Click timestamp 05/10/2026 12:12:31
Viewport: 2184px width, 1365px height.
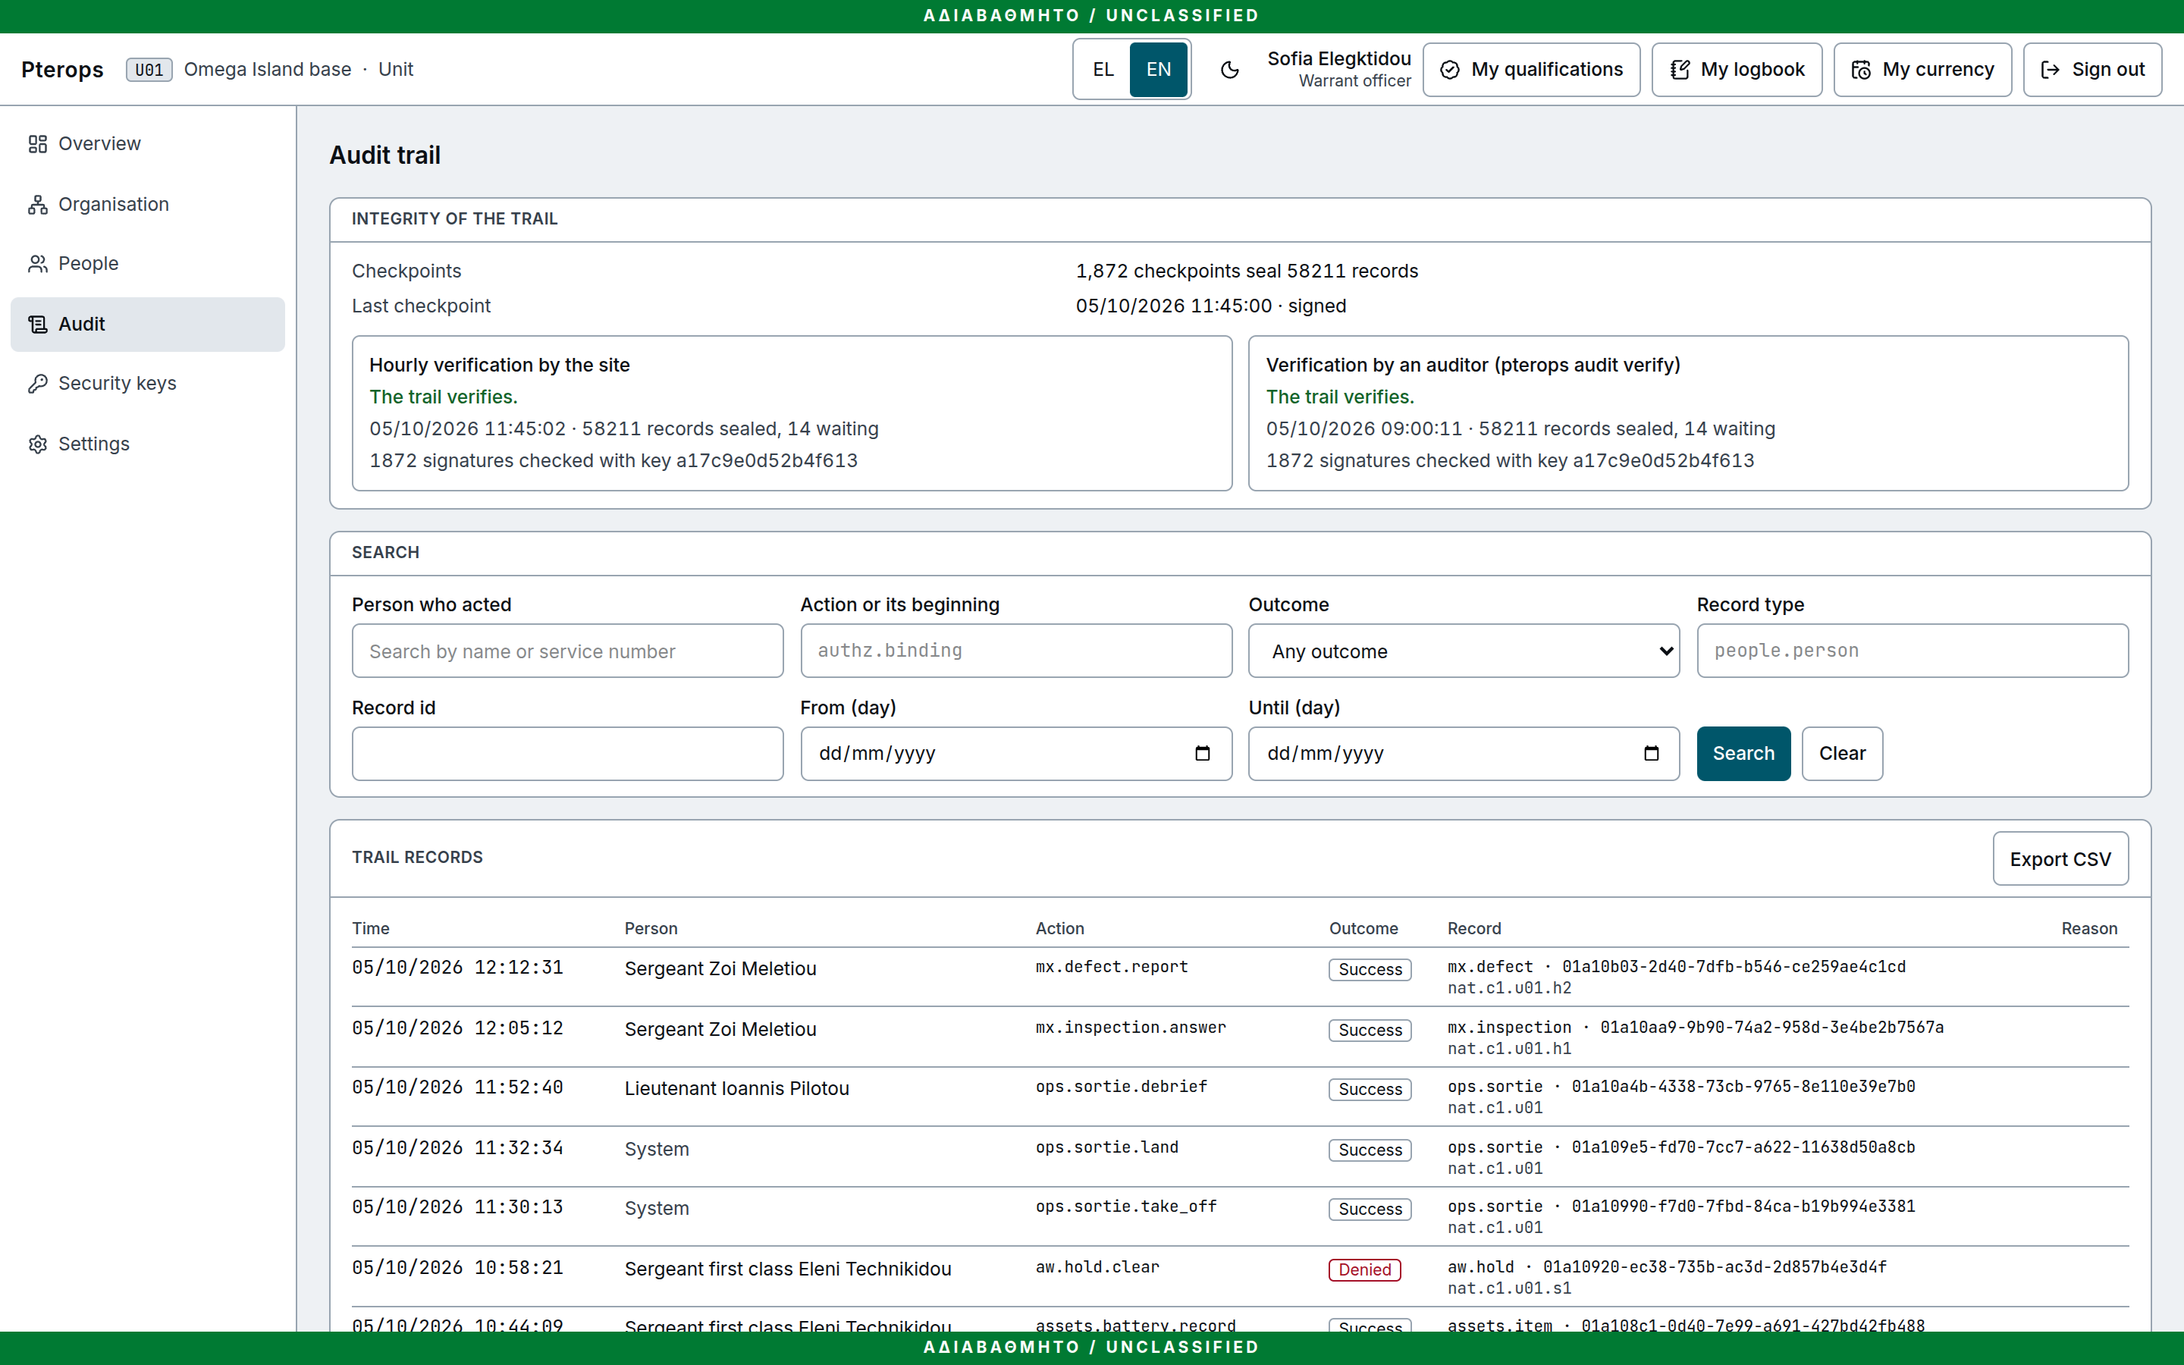(x=457, y=968)
